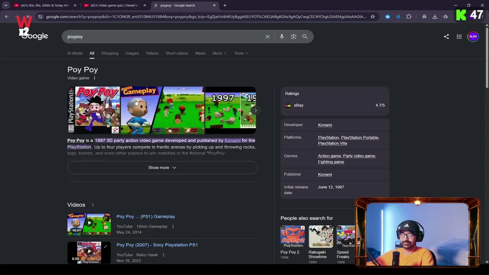Open more options beside Videos heading

pos(92,205)
